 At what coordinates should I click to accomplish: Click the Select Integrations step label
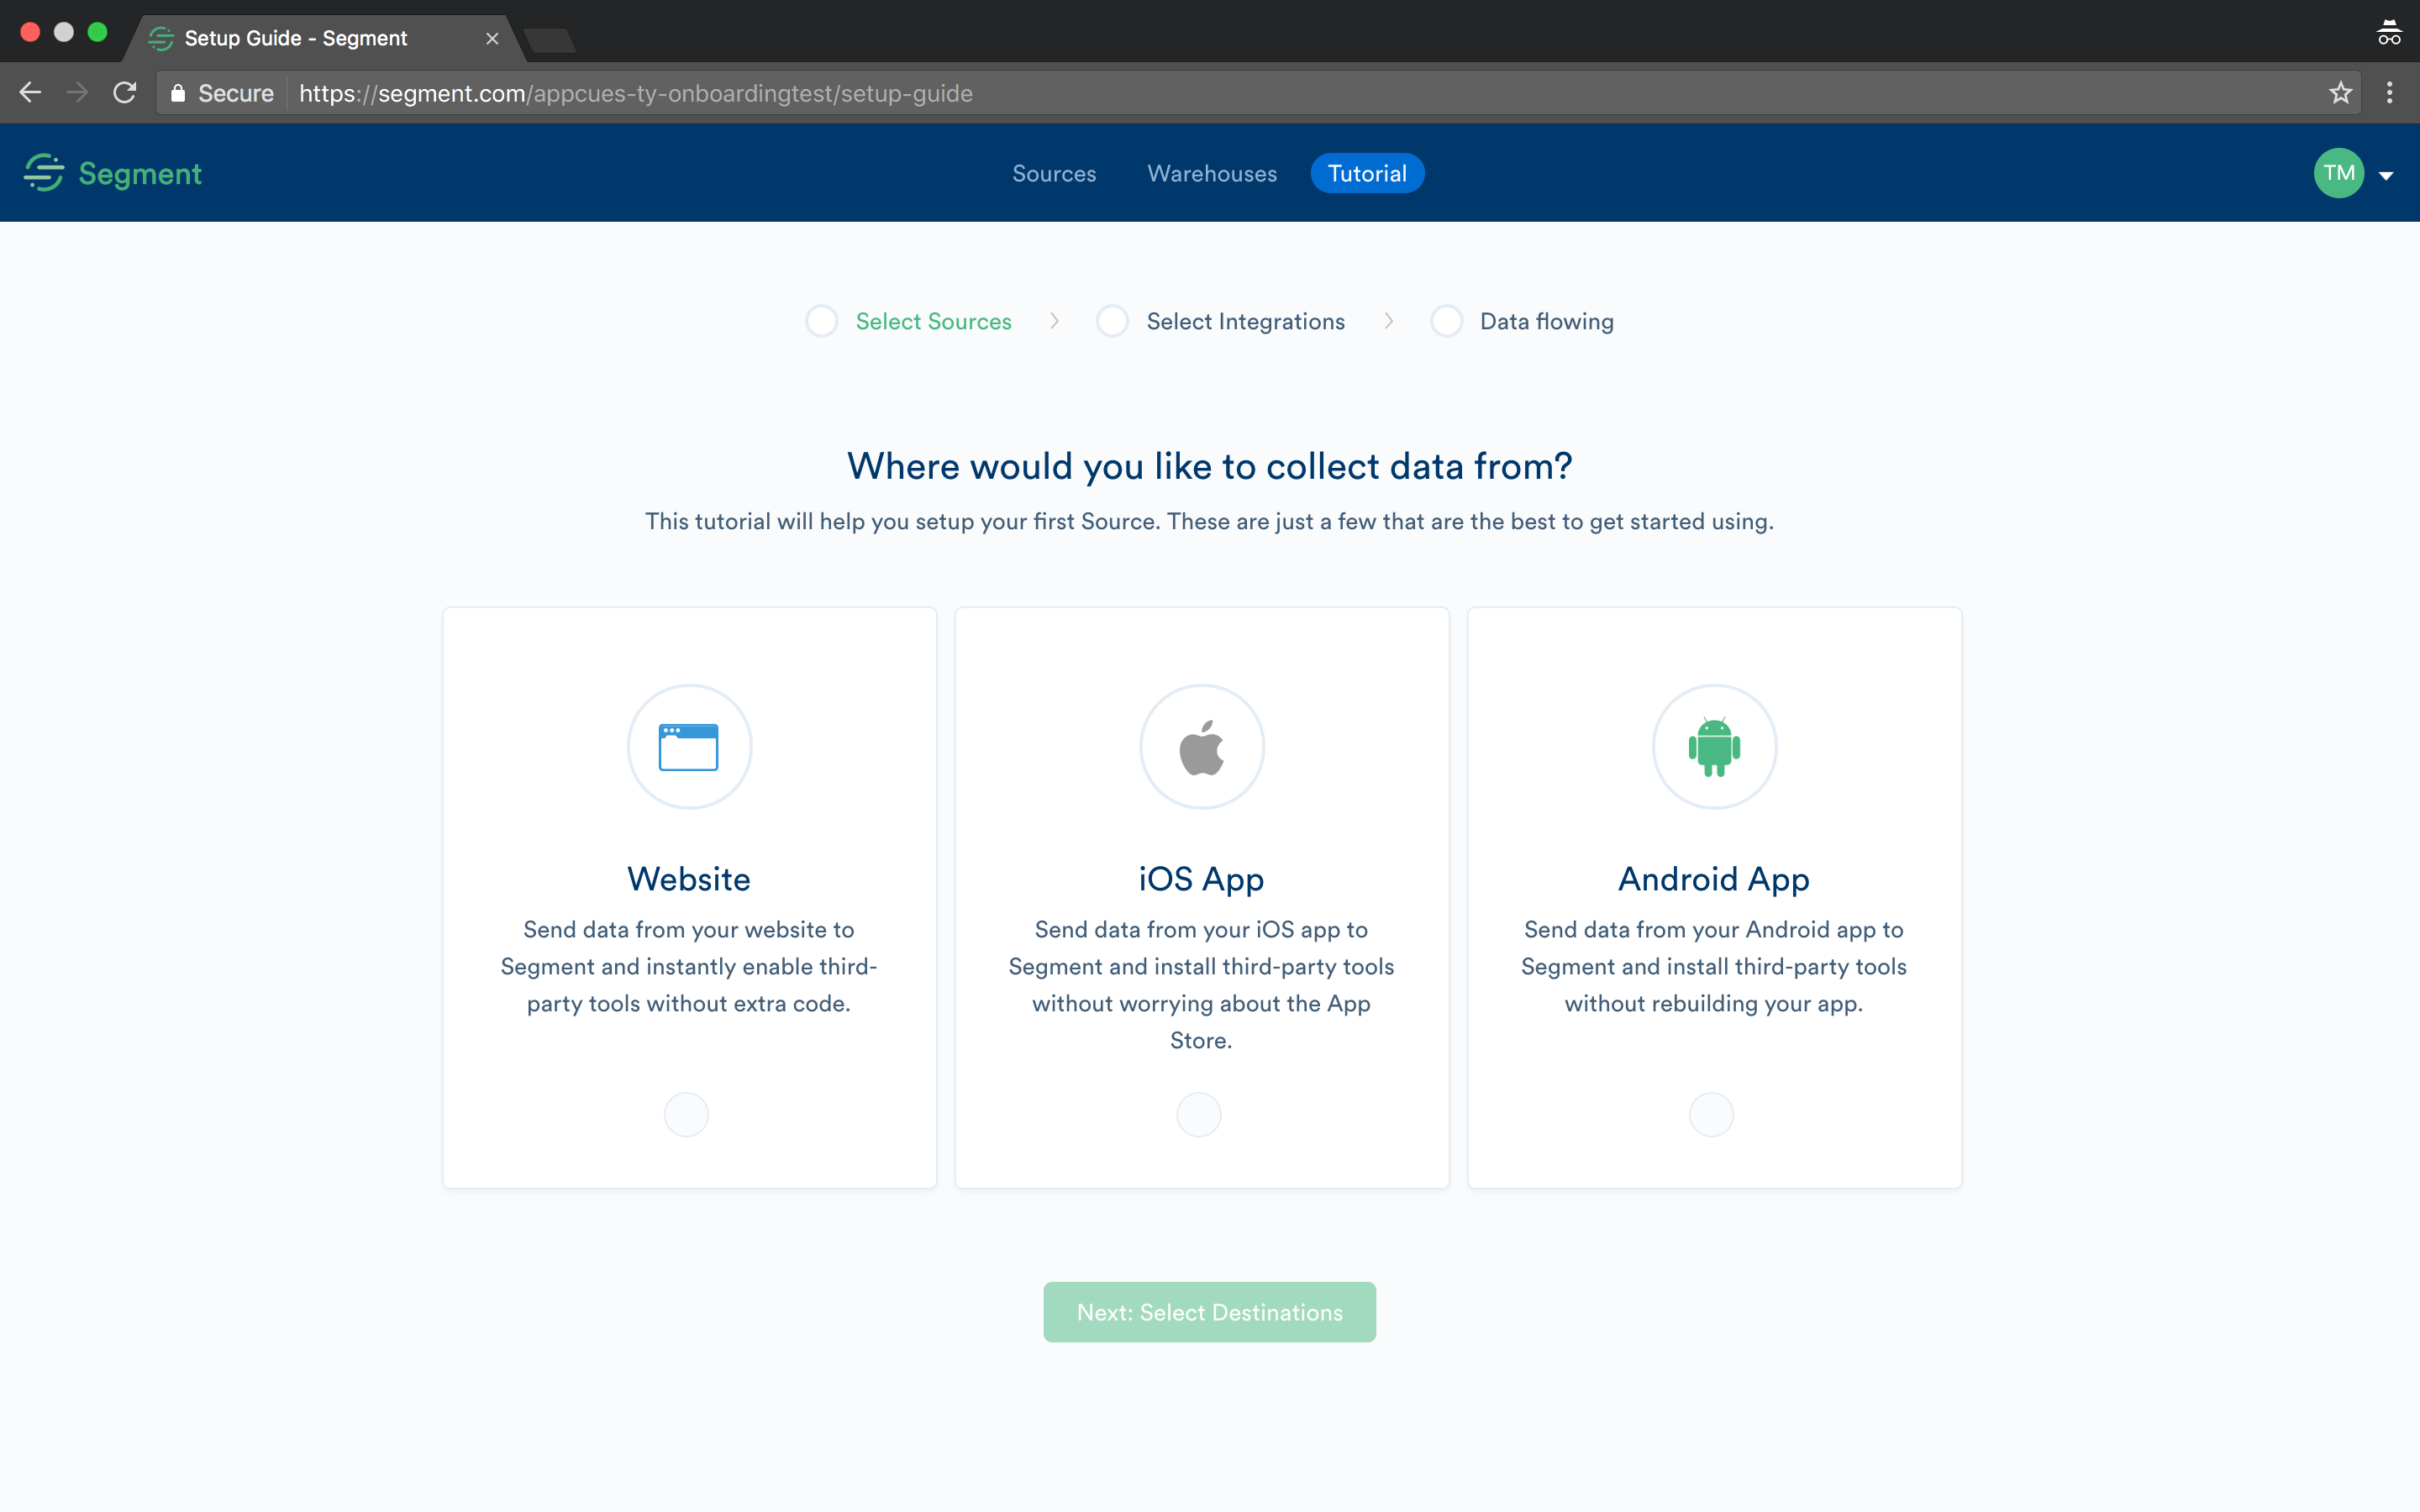(1245, 321)
